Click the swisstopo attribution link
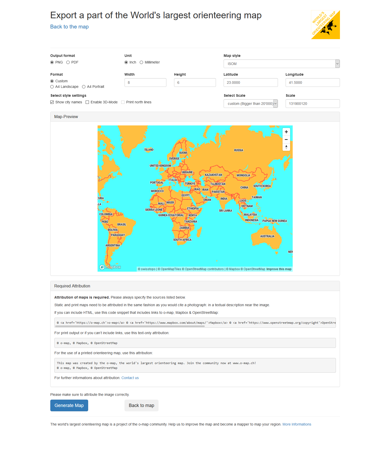 click(x=147, y=269)
